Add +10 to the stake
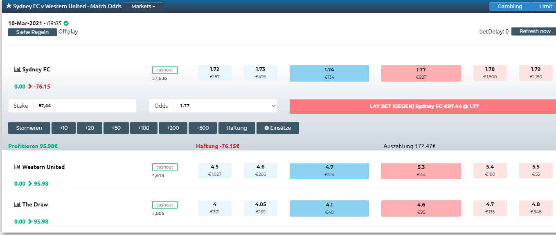Image resolution: width=556 pixels, height=235 pixels. (63, 128)
